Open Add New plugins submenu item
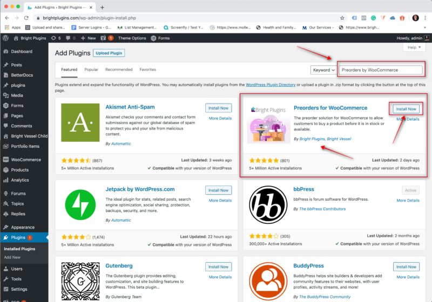 pyautogui.click(x=12, y=257)
